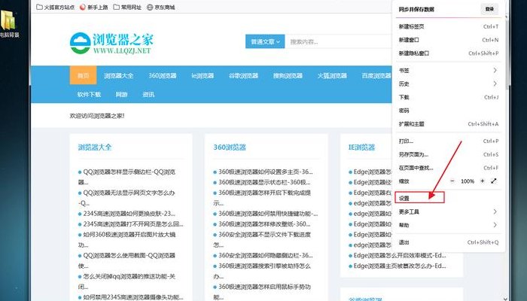Open the ie浏览器 nav tab

pos(203,75)
